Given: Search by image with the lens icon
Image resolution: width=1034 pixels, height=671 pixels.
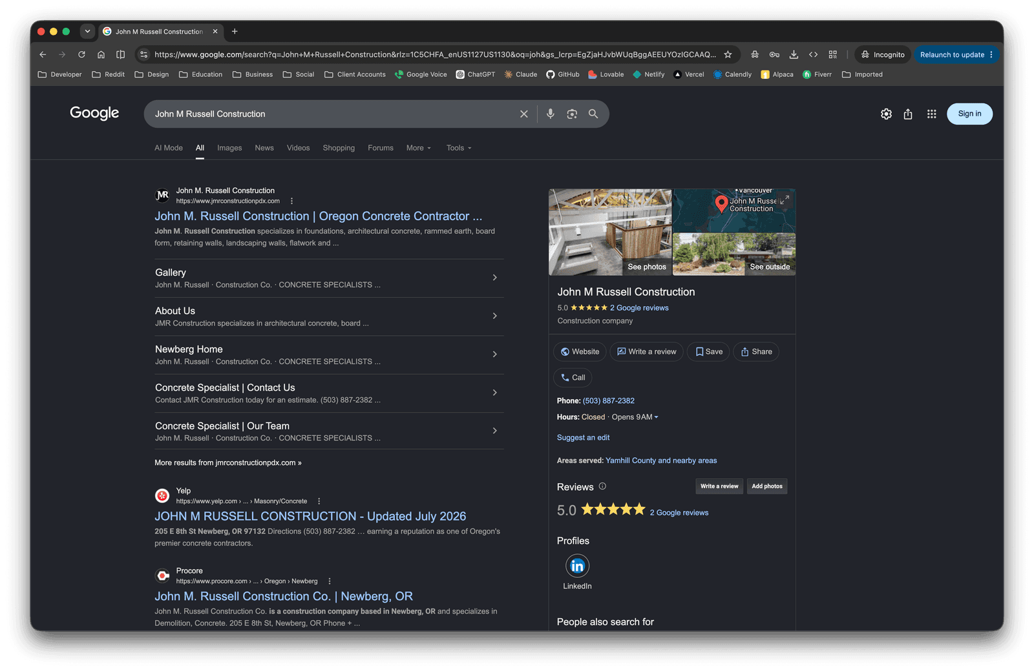Looking at the screenshot, I should pos(572,114).
